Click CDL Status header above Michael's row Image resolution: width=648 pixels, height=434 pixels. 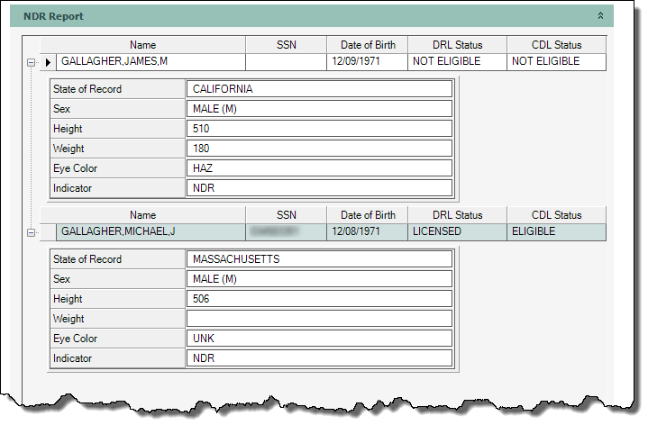click(x=556, y=215)
